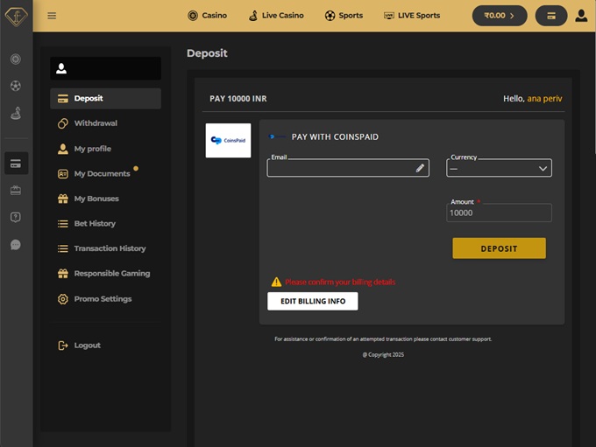The width and height of the screenshot is (596, 447).
Task: Click the pencil edit icon in Email field
Action: point(420,168)
